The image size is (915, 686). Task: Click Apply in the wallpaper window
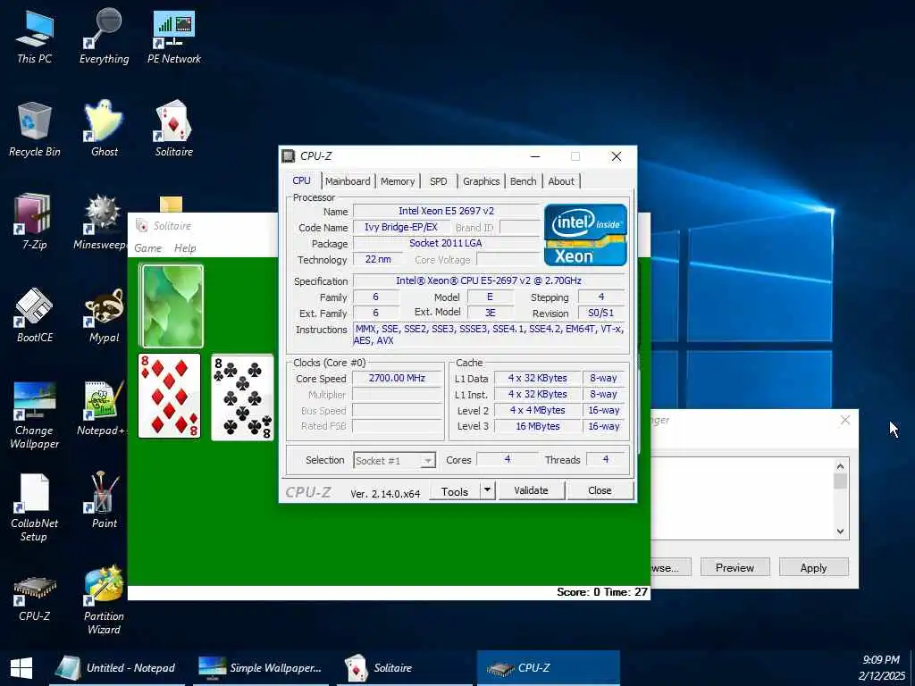[x=813, y=567]
